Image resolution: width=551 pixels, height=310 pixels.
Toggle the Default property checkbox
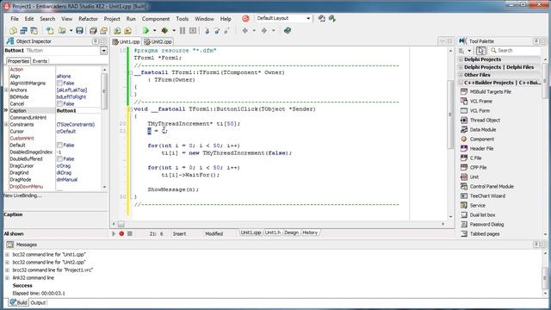[x=59, y=145]
